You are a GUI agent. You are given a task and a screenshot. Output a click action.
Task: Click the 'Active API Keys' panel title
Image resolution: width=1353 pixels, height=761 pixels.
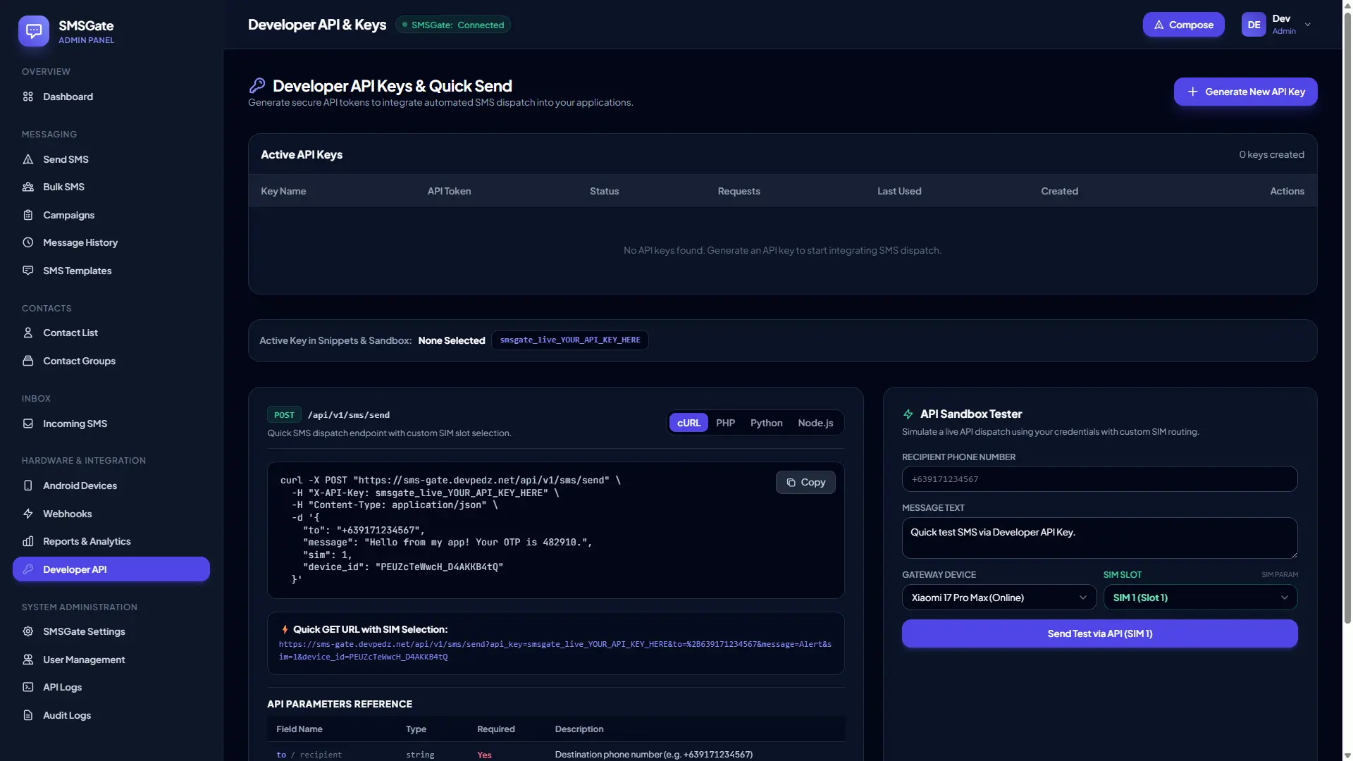(x=302, y=154)
